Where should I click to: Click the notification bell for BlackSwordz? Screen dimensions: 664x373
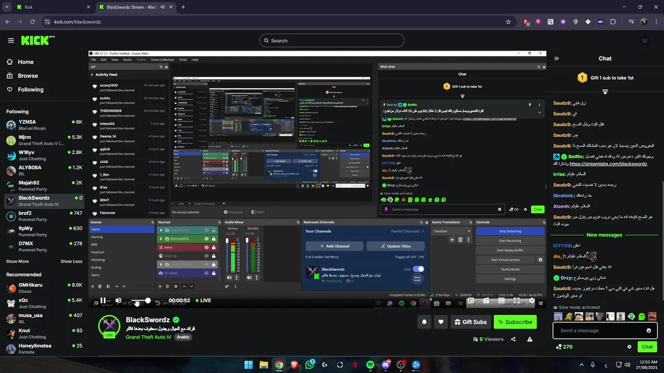tap(424, 322)
